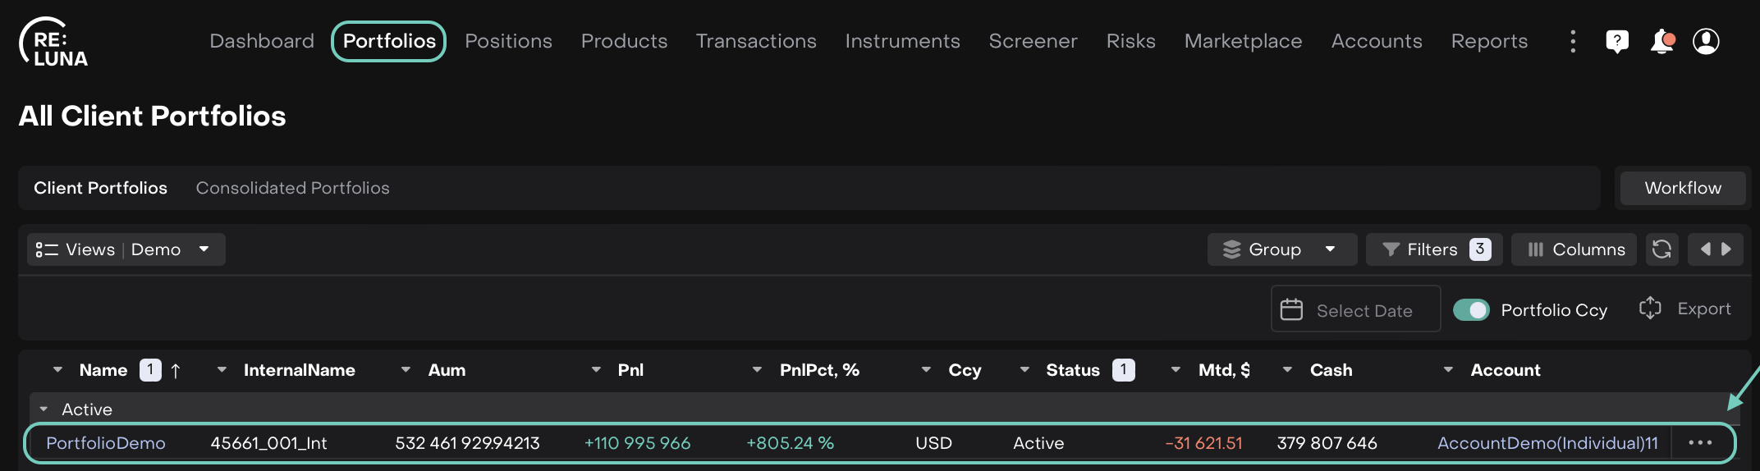Click the refresh table icon

(x=1661, y=249)
